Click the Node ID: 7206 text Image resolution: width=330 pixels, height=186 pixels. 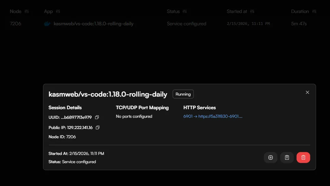tap(62, 137)
